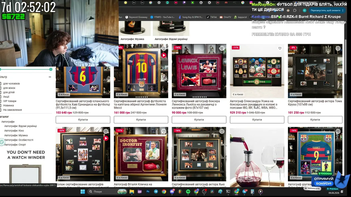Viewport: 351px width, 197px height.
Task: Select 'Автографи: Музика' in the catalog sidebar
Action: point(16,135)
